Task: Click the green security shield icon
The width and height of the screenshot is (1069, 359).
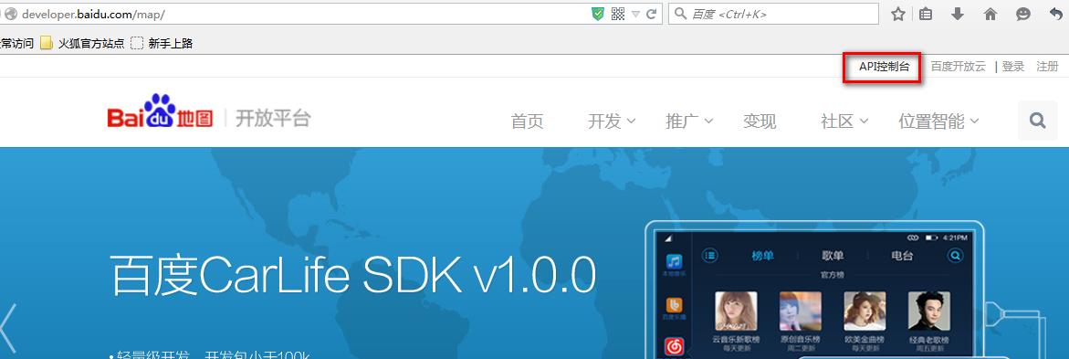Action: [598, 14]
